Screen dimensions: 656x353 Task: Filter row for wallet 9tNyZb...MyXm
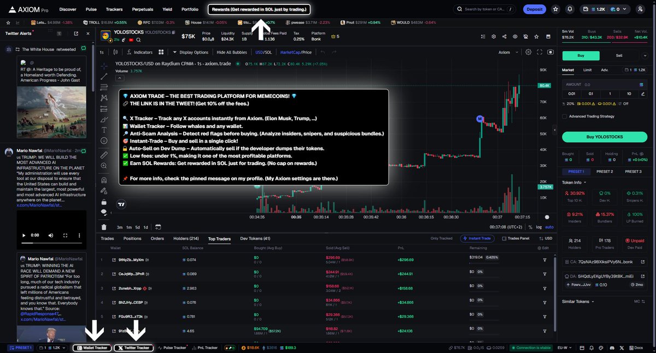tap(544, 260)
